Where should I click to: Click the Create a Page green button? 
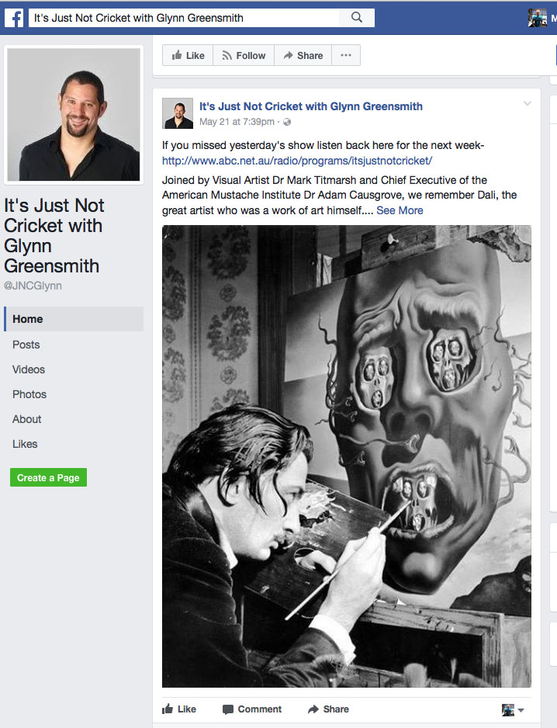48,477
